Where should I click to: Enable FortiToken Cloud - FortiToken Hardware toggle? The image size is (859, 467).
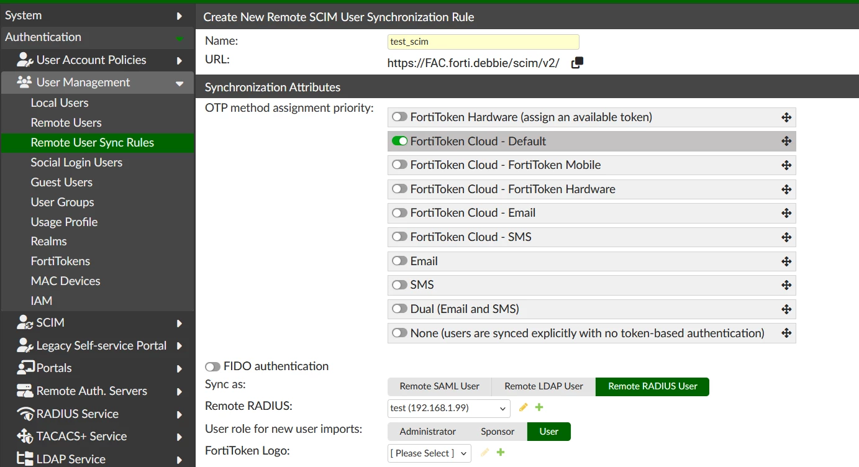point(399,189)
